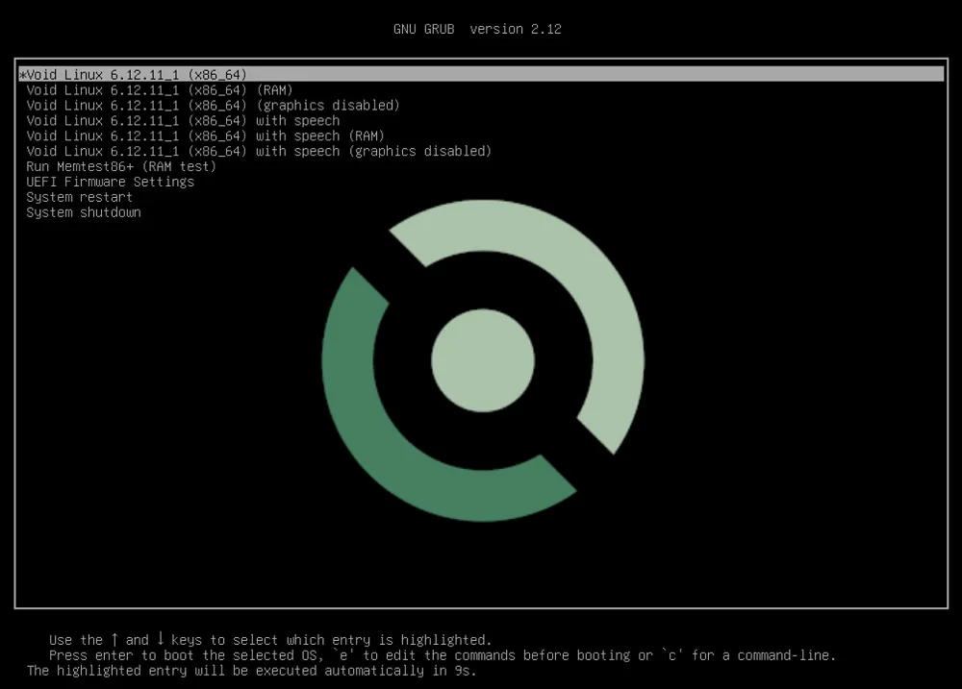Select Void Linux with speech entry
The width and height of the screenshot is (962, 689).
click(183, 120)
